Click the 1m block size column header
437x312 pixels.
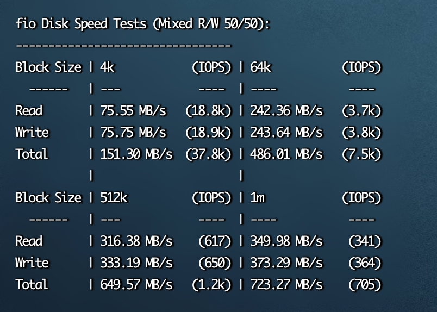coord(257,198)
